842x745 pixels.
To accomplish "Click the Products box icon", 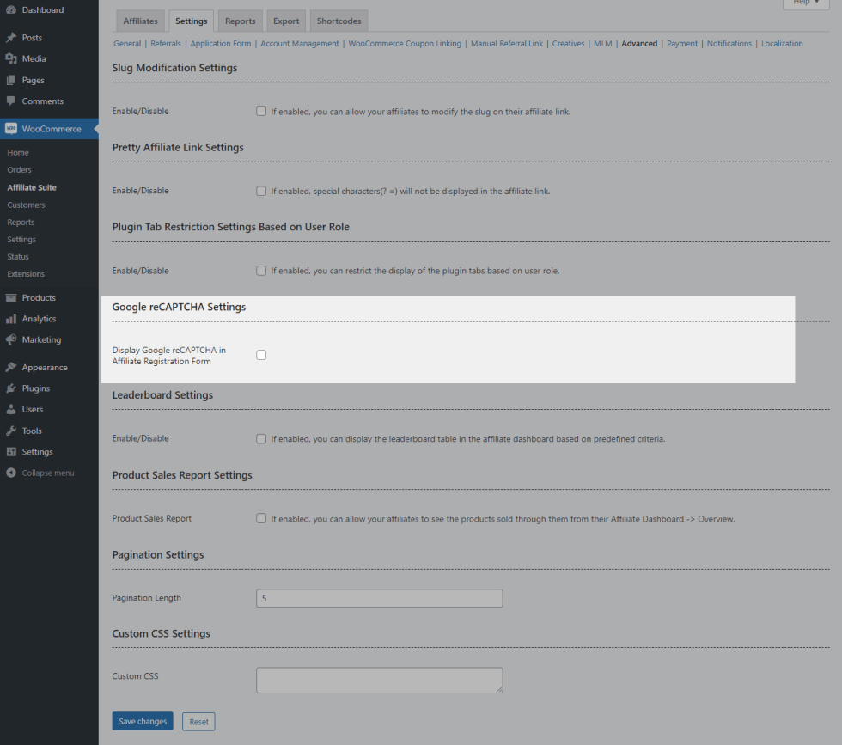I will (11, 298).
